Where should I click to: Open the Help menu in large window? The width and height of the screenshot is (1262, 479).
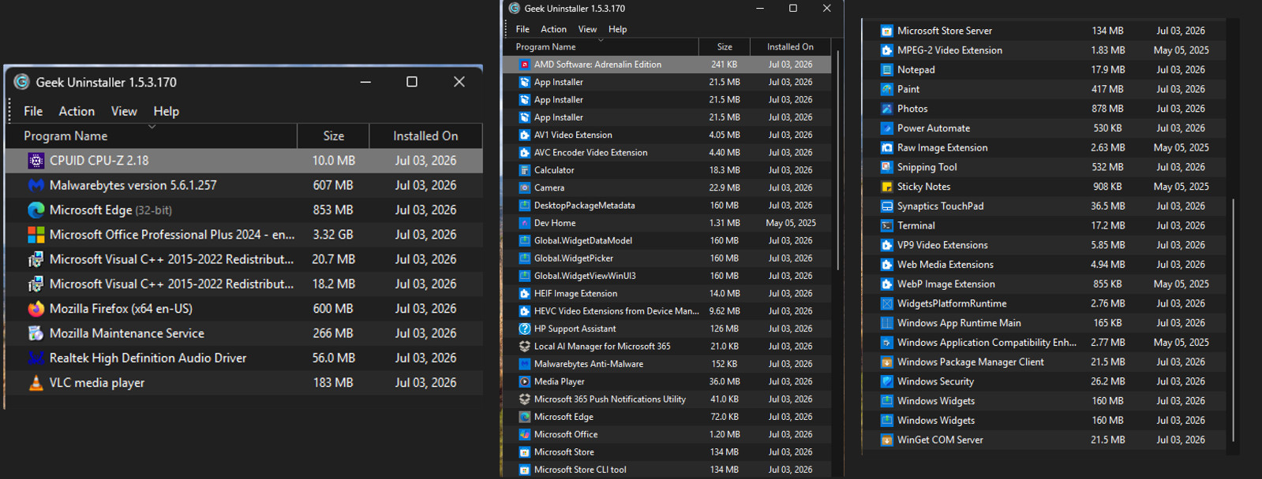166,111
